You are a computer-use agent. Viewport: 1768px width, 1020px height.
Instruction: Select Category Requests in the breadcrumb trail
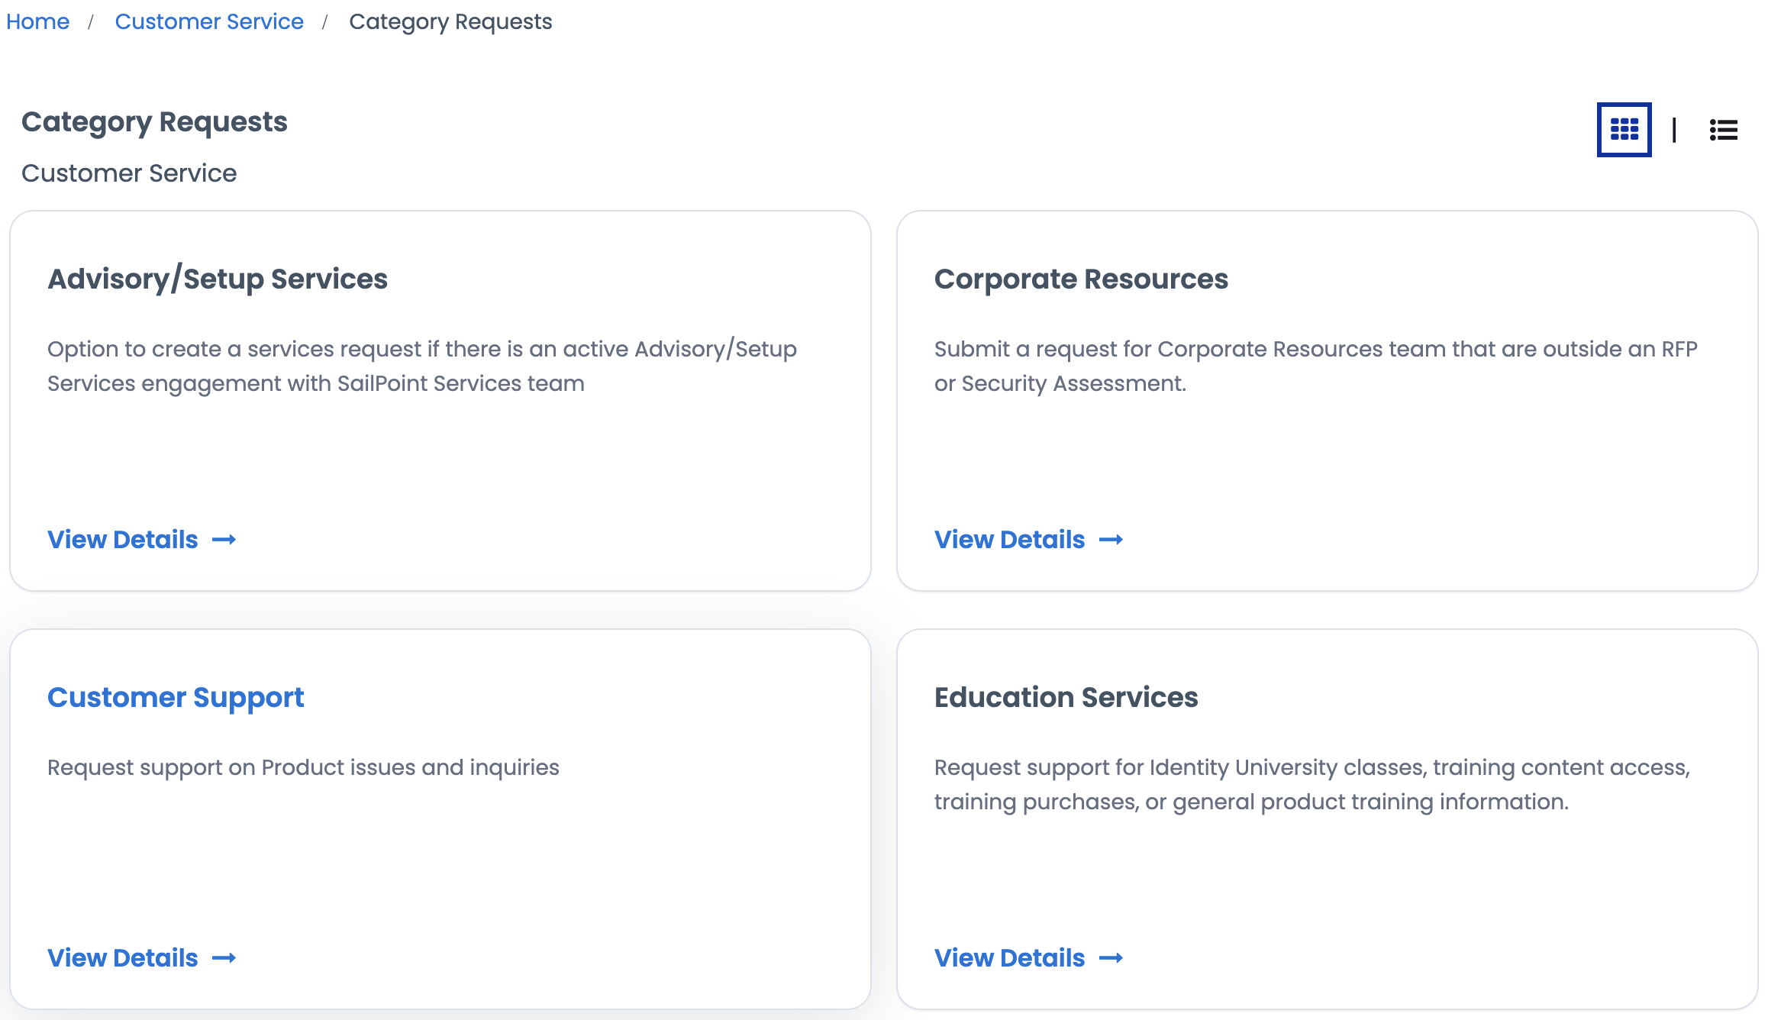[x=450, y=21]
